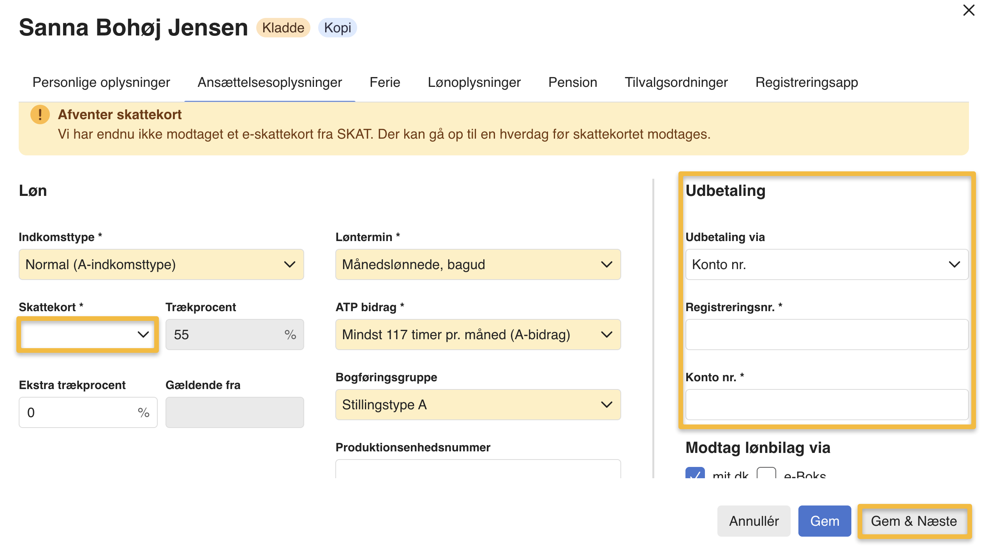
Task: Open the Tilvalgsordninger tab
Action: [x=676, y=83]
